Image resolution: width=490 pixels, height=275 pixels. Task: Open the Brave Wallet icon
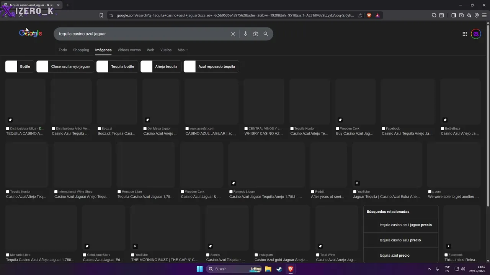coord(461,15)
